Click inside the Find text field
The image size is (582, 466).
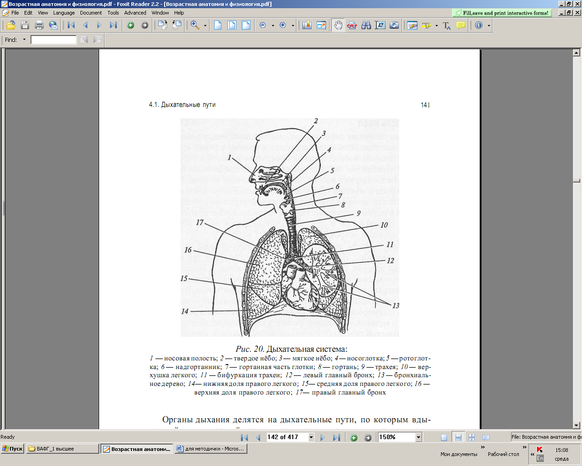click(x=53, y=40)
